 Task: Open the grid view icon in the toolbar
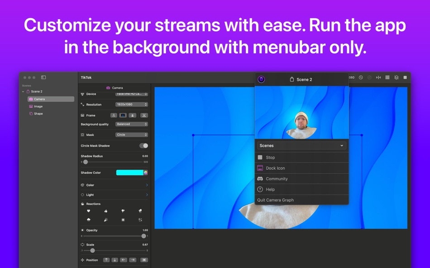(x=387, y=77)
